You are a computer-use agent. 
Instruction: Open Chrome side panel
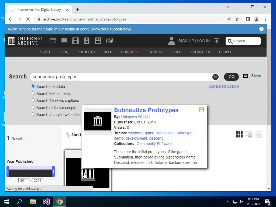pos(248,19)
